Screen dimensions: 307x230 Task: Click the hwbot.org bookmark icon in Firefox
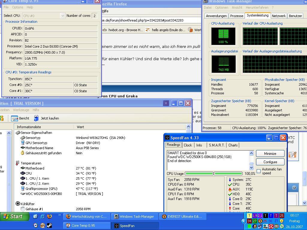(105, 30)
